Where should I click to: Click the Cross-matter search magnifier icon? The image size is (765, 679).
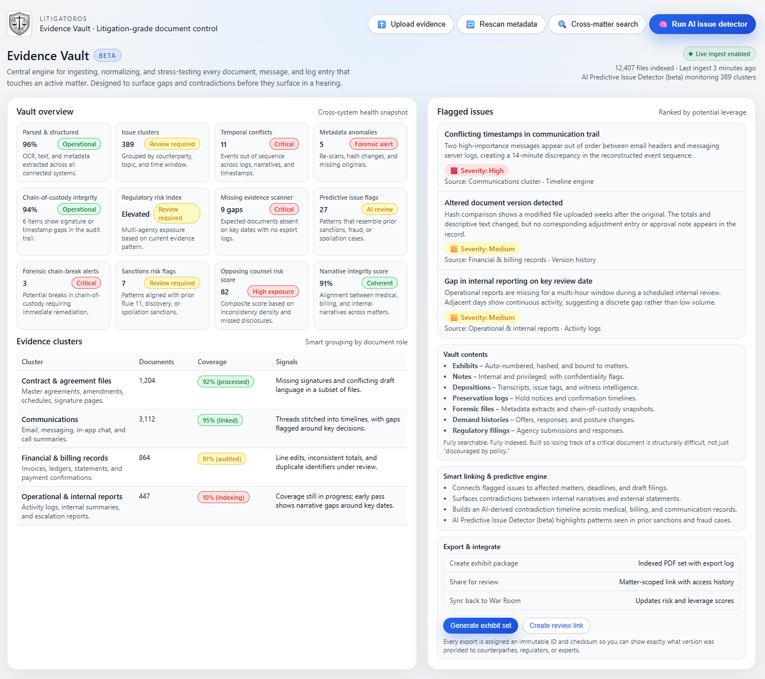point(562,24)
